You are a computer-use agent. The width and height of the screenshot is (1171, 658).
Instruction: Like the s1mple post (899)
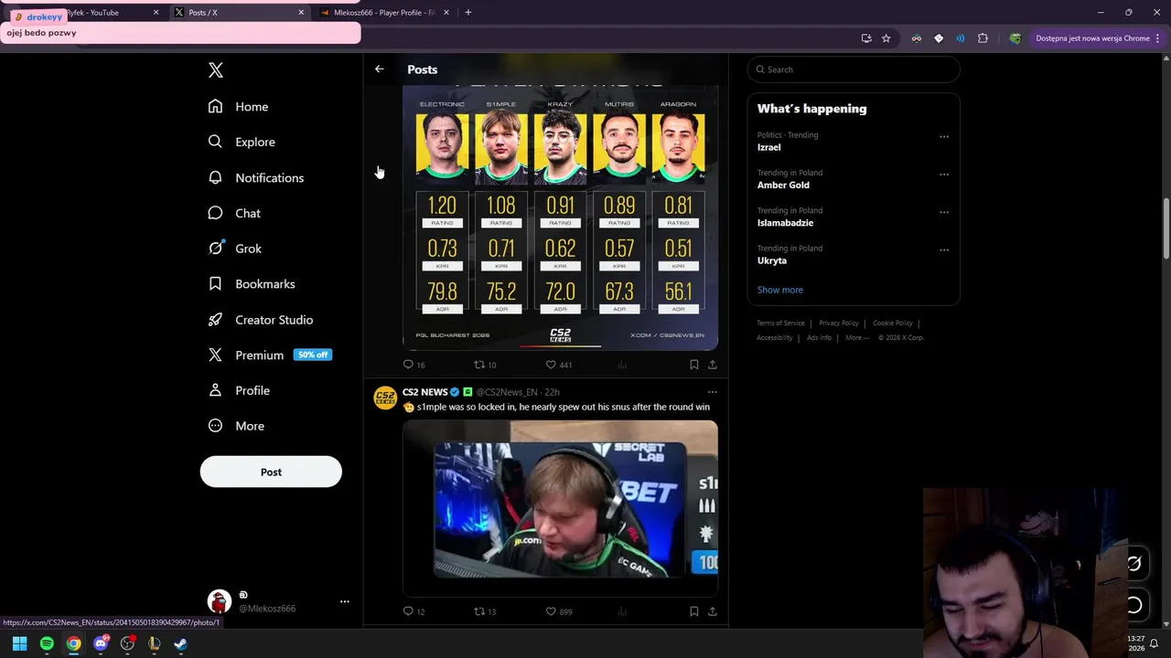[559, 611]
